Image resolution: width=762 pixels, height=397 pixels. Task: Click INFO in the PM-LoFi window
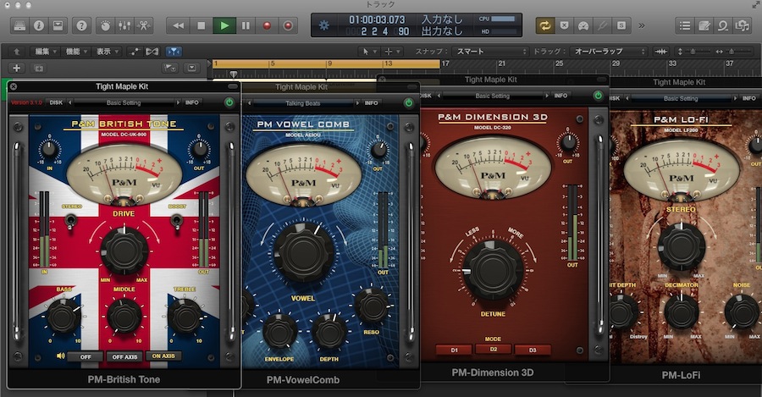pyautogui.click(x=749, y=98)
